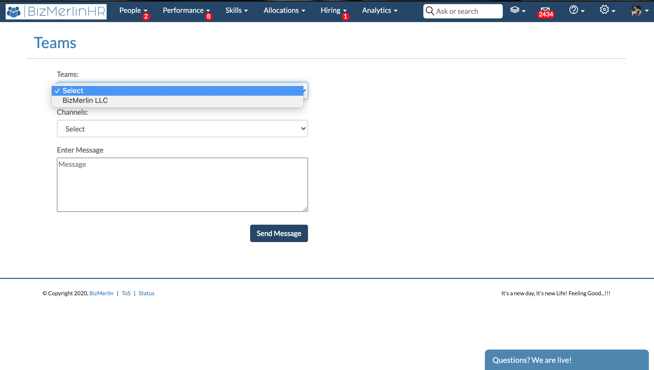Open the BizMerlin footer link
654x370 pixels.
(101, 293)
